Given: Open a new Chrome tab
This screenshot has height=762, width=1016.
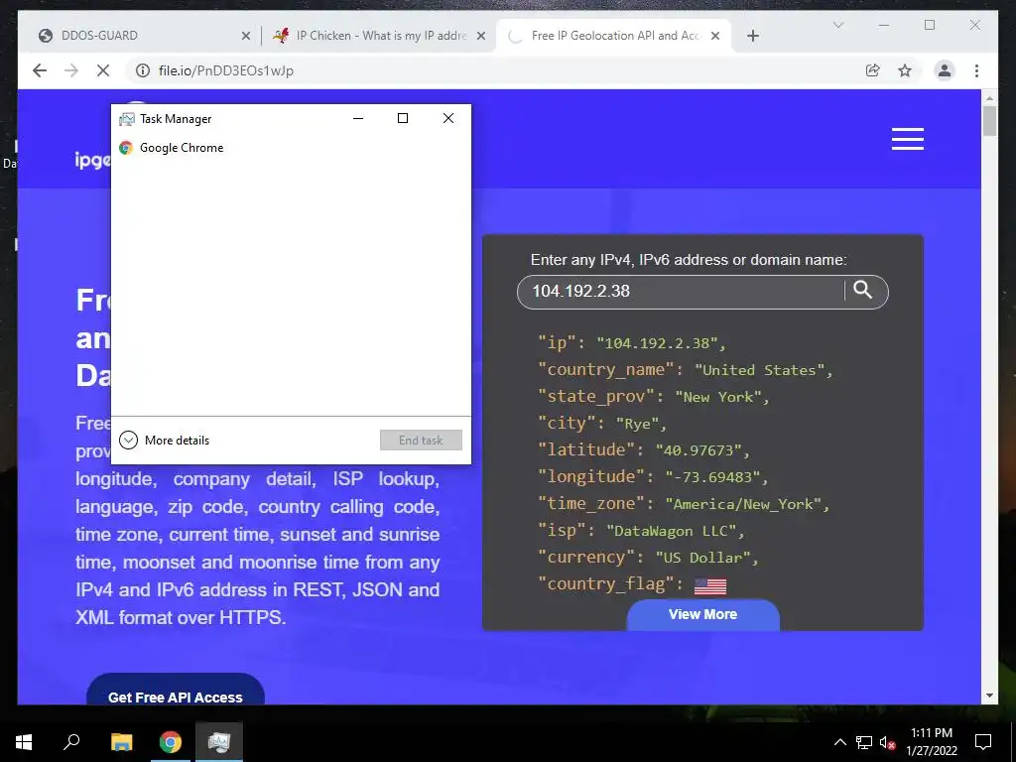Looking at the screenshot, I should click(x=752, y=36).
